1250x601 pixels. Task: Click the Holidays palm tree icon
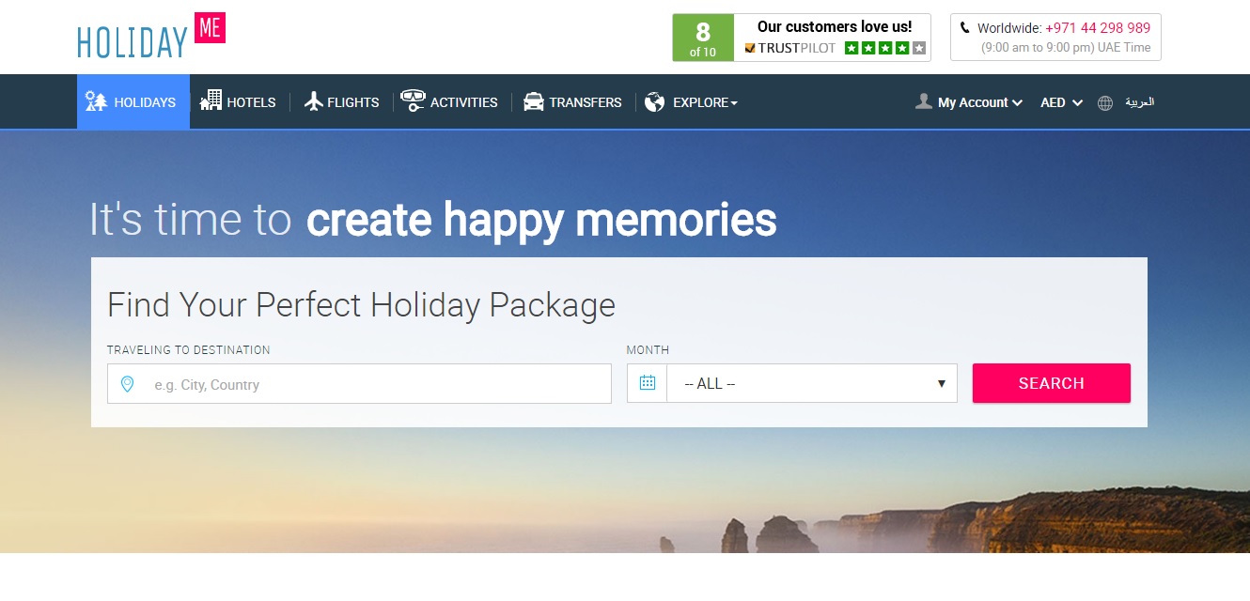click(x=96, y=101)
